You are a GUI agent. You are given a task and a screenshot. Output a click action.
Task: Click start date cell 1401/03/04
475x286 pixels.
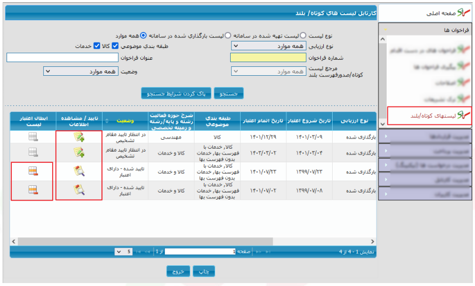(309, 153)
